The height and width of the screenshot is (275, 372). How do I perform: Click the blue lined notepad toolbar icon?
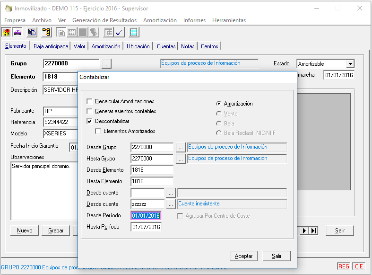click(134, 32)
